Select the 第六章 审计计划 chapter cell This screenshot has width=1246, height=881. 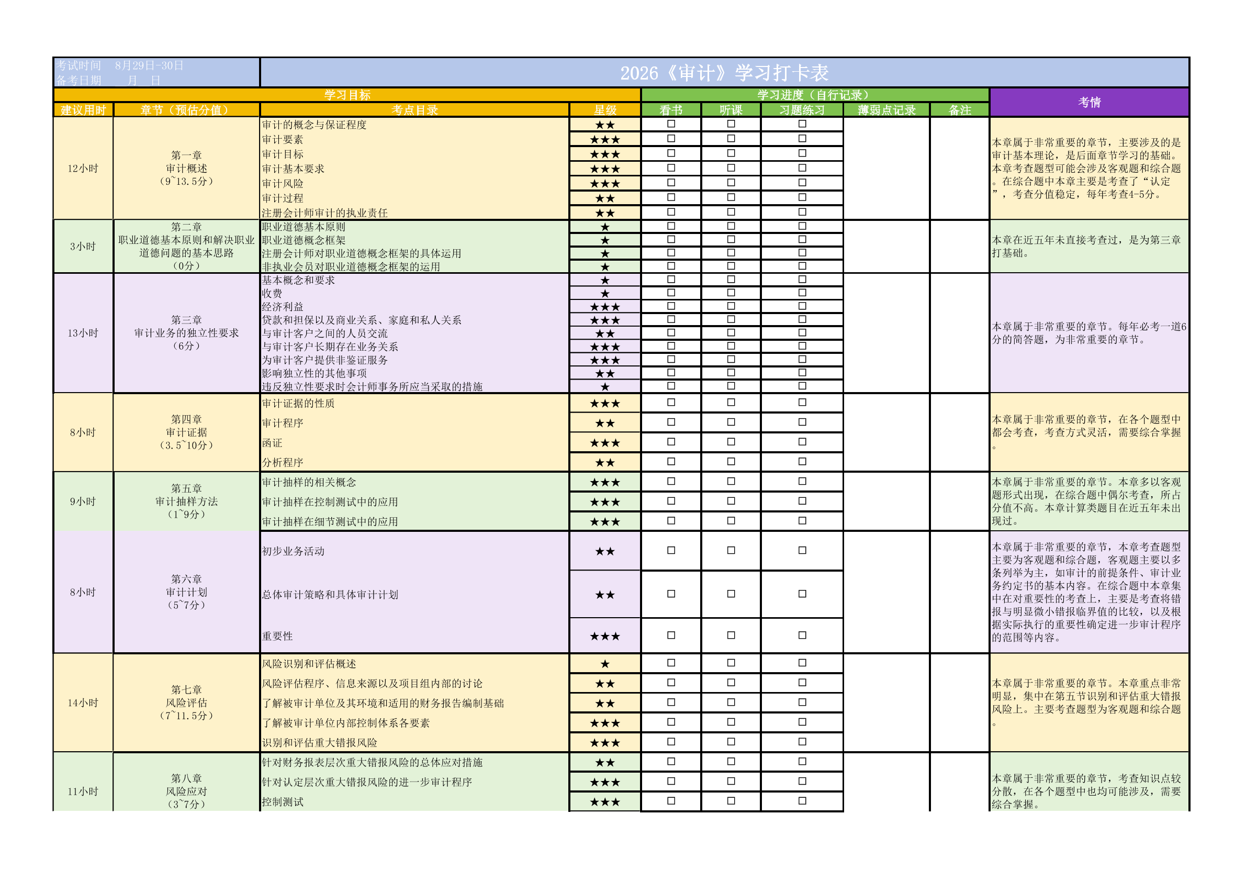(x=186, y=592)
